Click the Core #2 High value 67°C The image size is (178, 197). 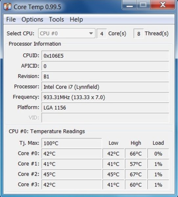[136, 174]
